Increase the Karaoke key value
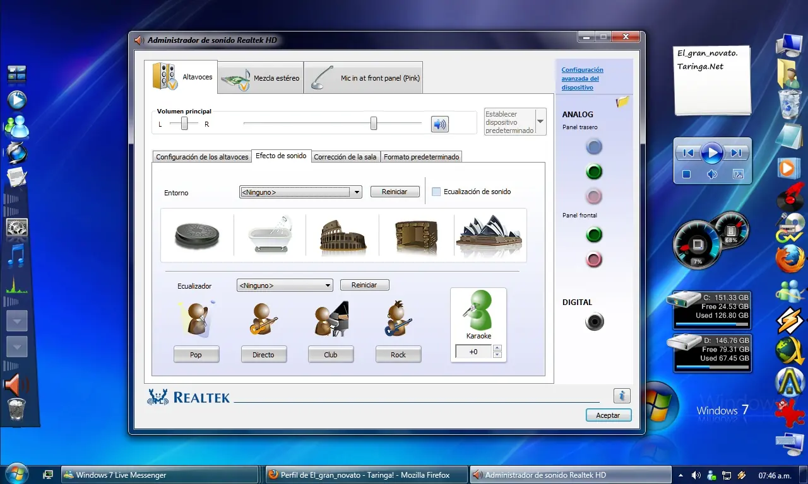808x484 pixels. (497, 349)
